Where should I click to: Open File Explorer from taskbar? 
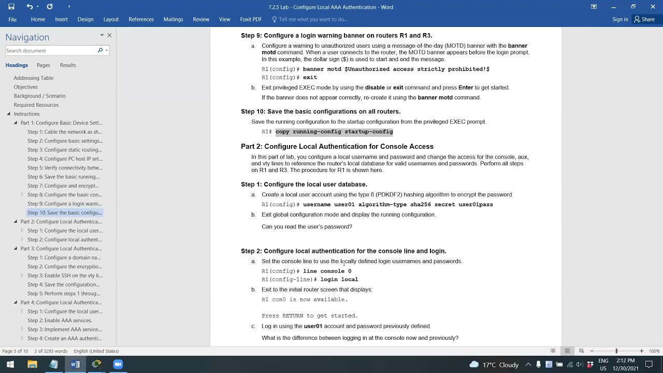32,364
